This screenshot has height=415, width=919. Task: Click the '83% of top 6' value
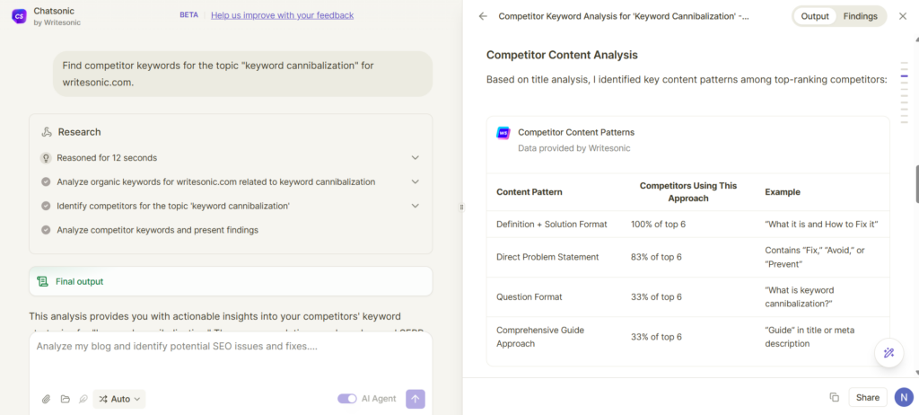click(656, 257)
